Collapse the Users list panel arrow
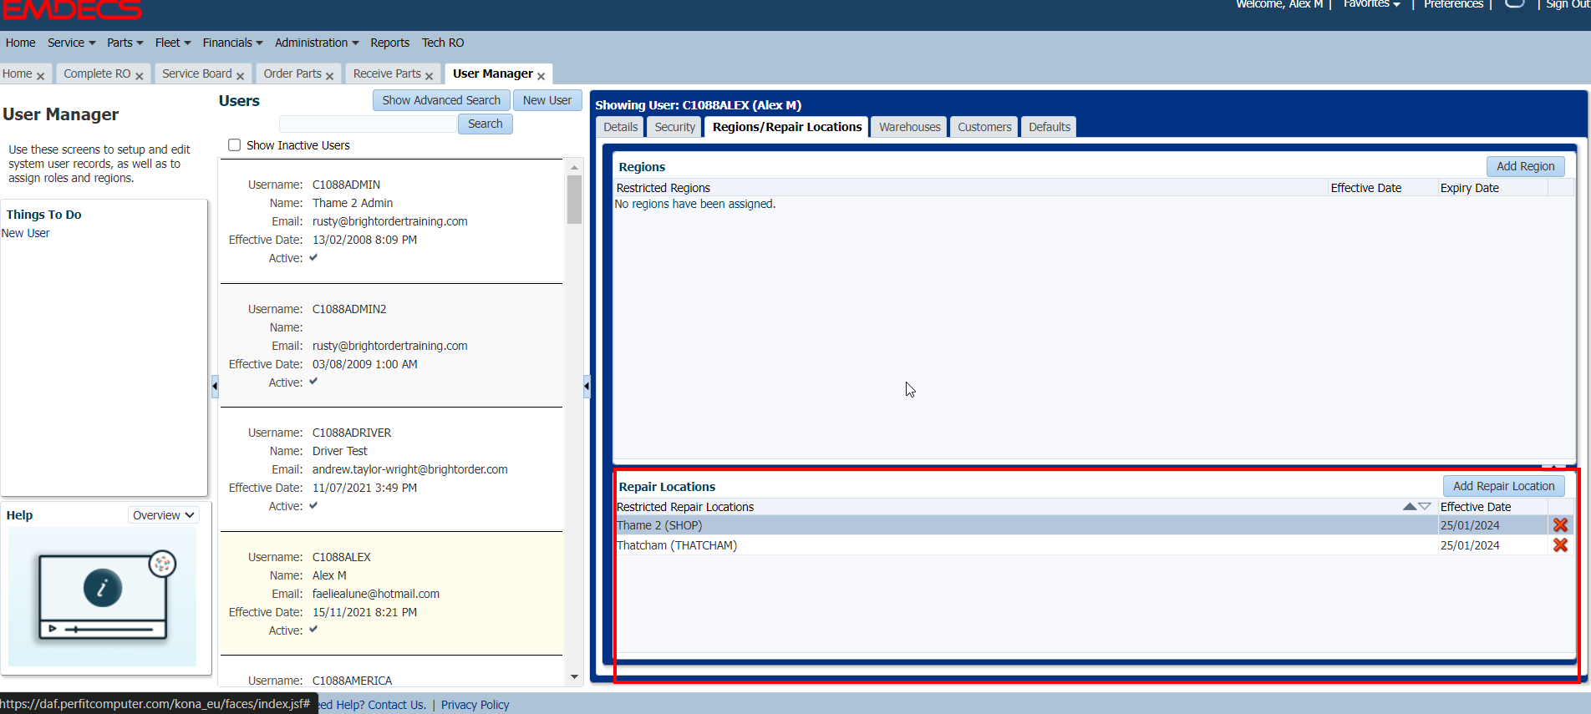The image size is (1591, 714). click(587, 386)
